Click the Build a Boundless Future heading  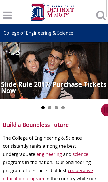point(36,125)
